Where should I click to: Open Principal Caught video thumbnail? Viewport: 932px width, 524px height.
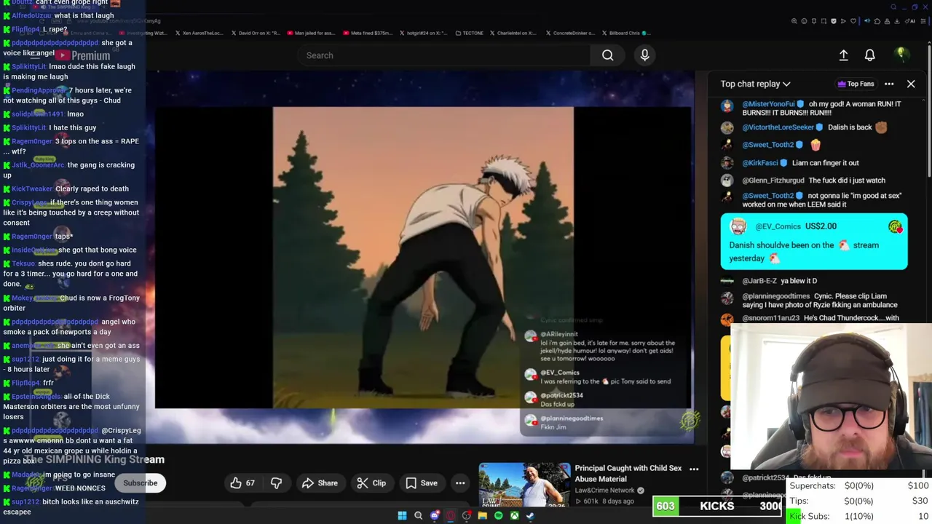[x=524, y=485]
